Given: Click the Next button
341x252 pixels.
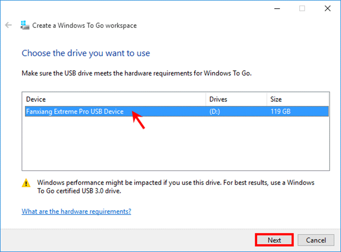Looking at the screenshot, I should pyautogui.click(x=274, y=240).
